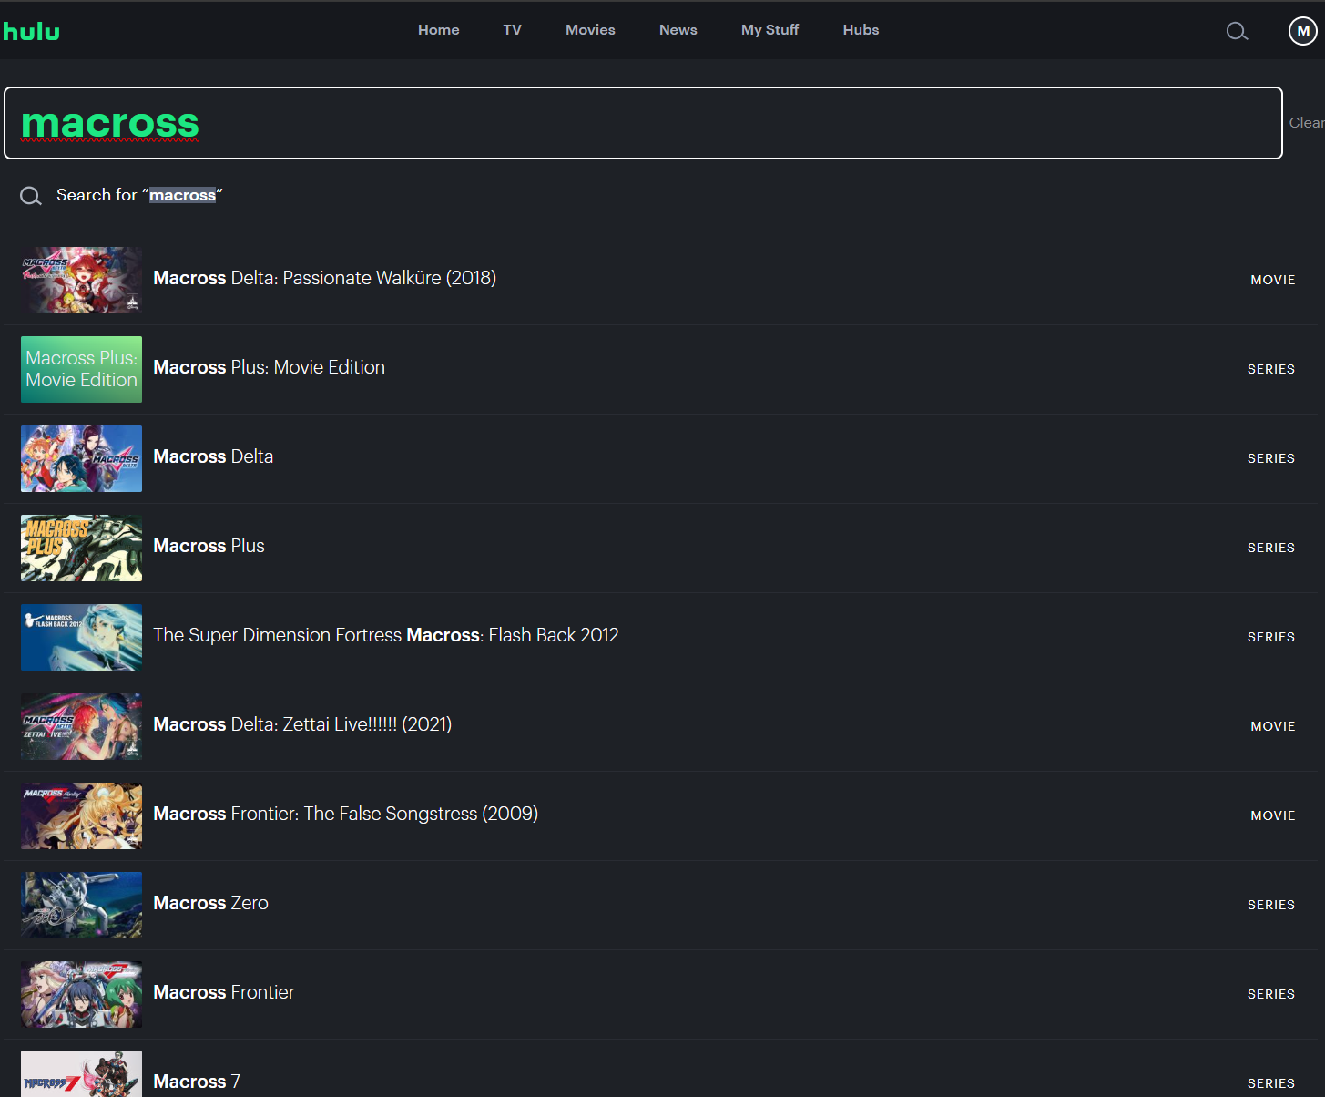This screenshot has width=1325, height=1097.
Task: Click the Hulu logo
Action: point(31,31)
